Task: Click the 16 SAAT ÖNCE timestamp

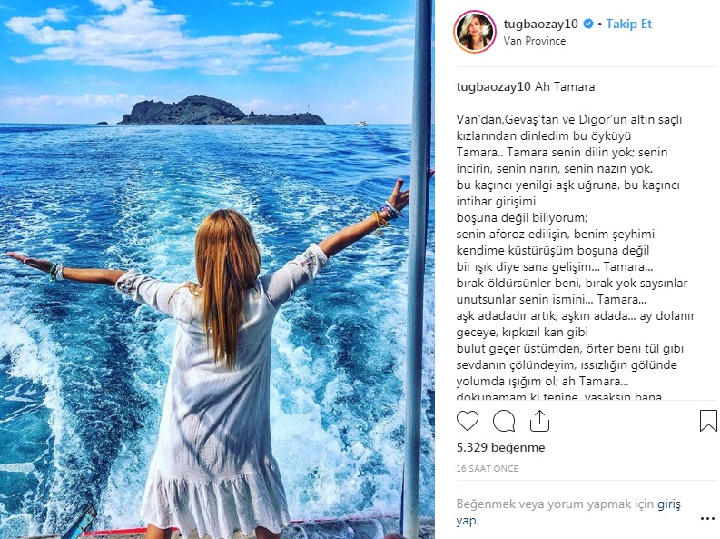Action: click(x=488, y=469)
